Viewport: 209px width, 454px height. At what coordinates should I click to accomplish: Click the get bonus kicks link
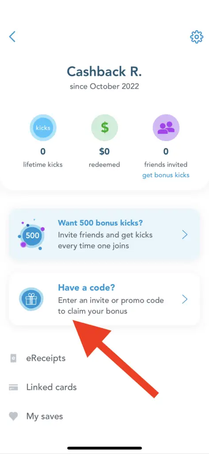[166, 175]
